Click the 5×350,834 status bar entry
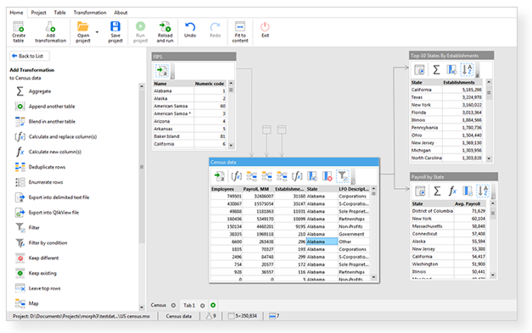532x333 pixels. [x=243, y=316]
